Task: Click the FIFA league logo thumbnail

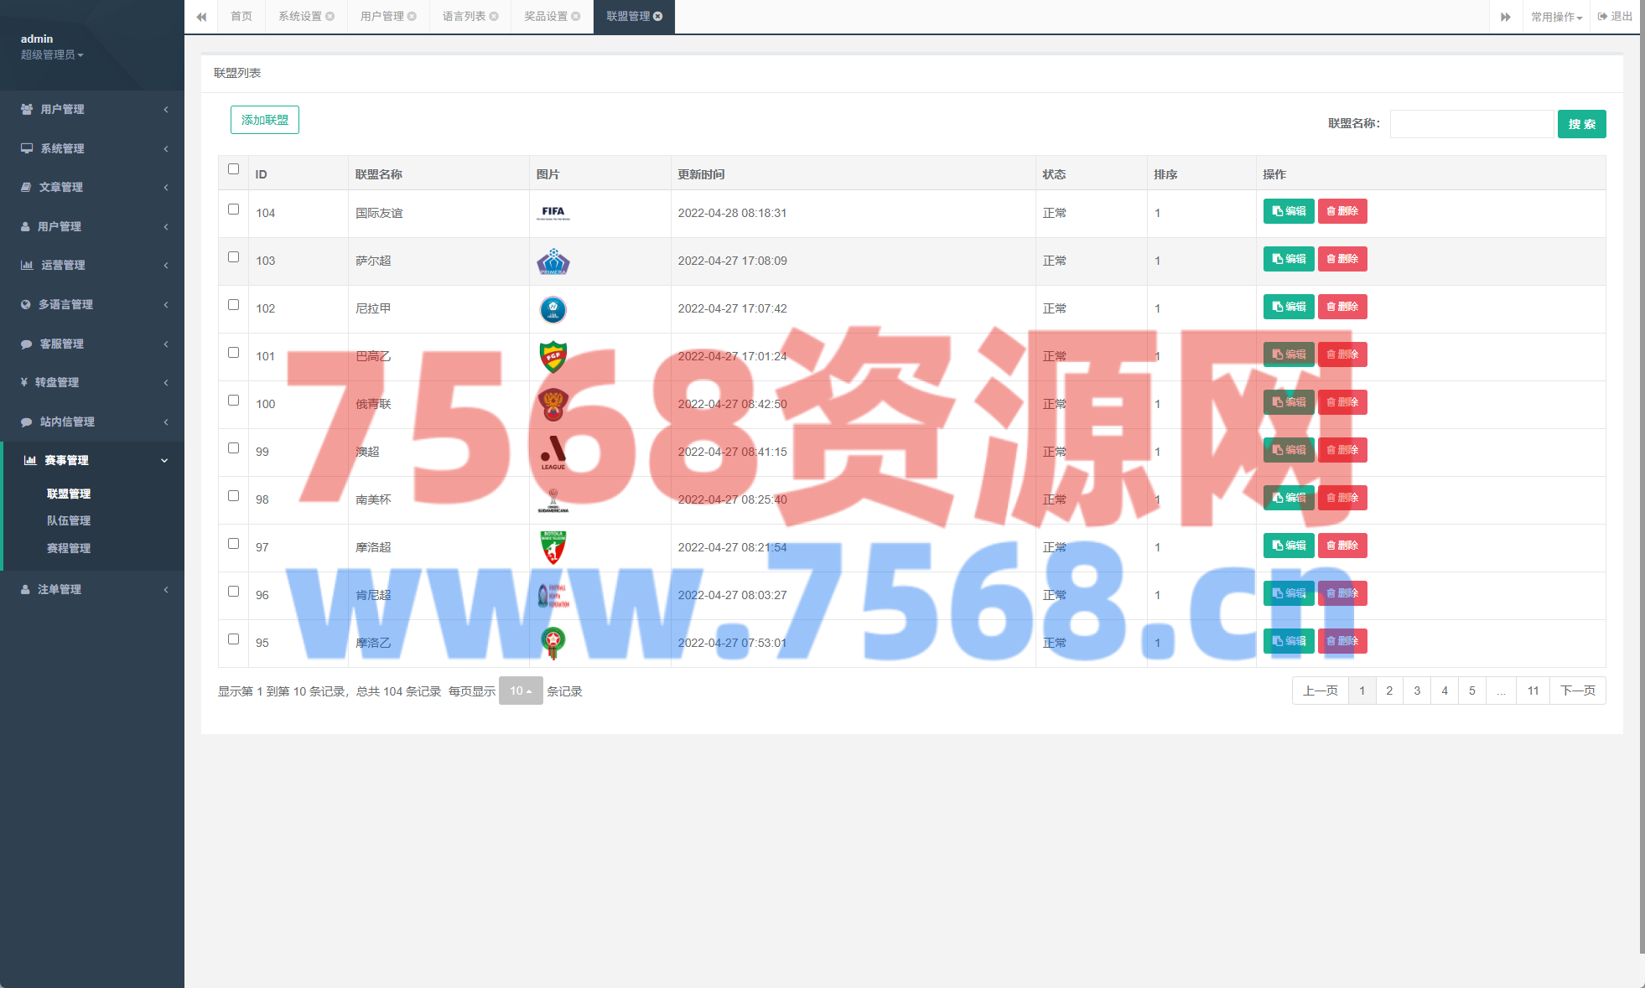Action: pos(553,213)
